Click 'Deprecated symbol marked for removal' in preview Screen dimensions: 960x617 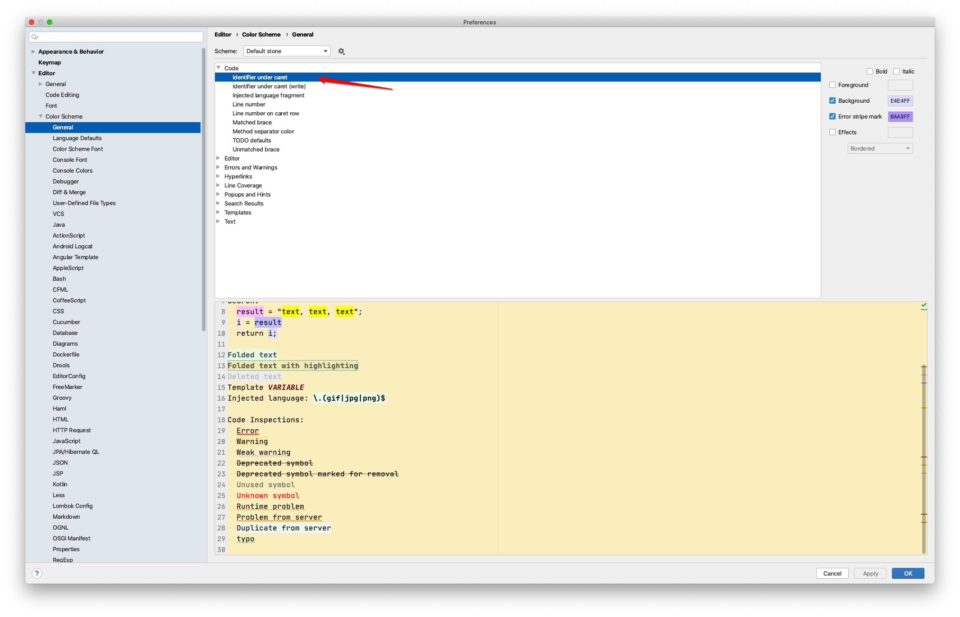click(x=317, y=474)
